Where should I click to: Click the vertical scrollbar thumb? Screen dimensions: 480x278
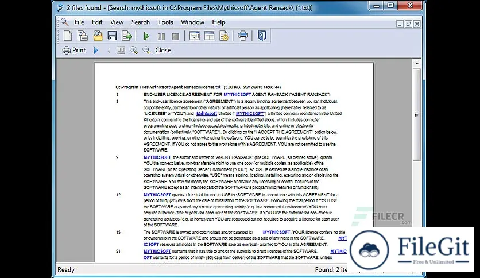coord(417,114)
